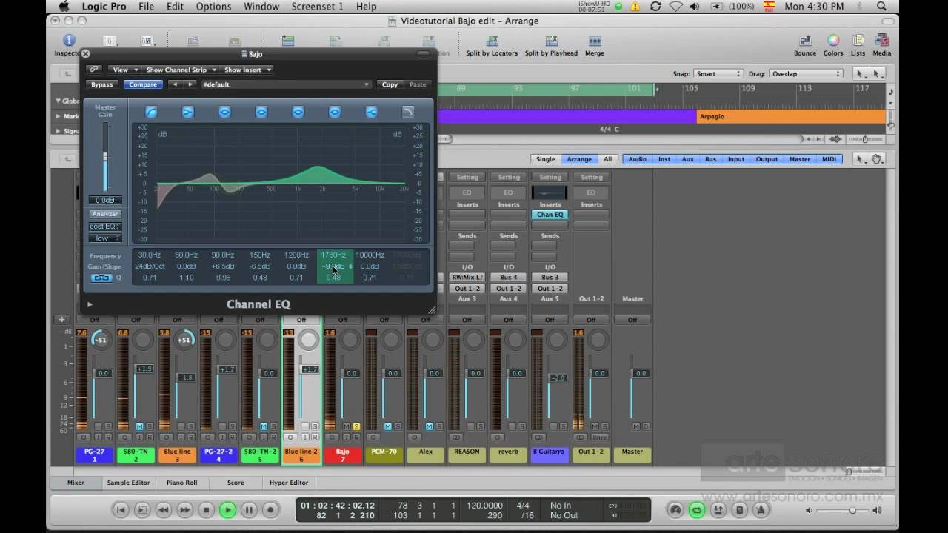Toggle Cycle mode in transport
The height and width of the screenshot is (533, 948).
pos(696,509)
